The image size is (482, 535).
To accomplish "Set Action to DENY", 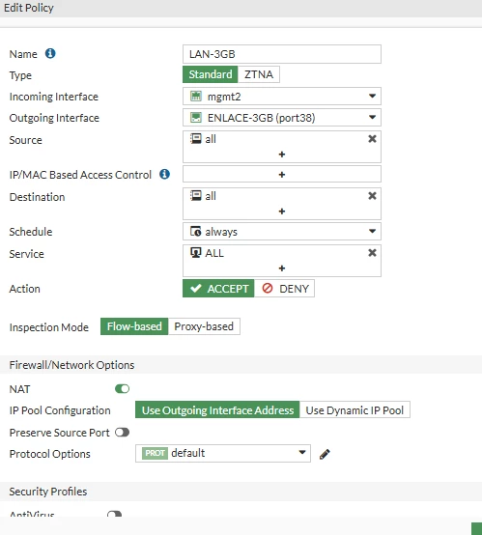I will click(284, 289).
